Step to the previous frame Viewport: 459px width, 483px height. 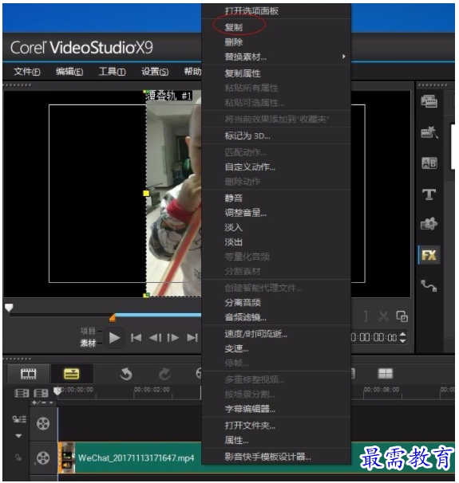(155, 338)
